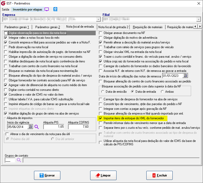Enable Pedir observação na nota fiscal
This screenshot has width=203, height=183.
coord(6,47)
